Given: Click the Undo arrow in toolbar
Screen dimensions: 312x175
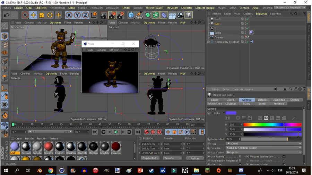Looking at the screenshot, I should point(6,15).
